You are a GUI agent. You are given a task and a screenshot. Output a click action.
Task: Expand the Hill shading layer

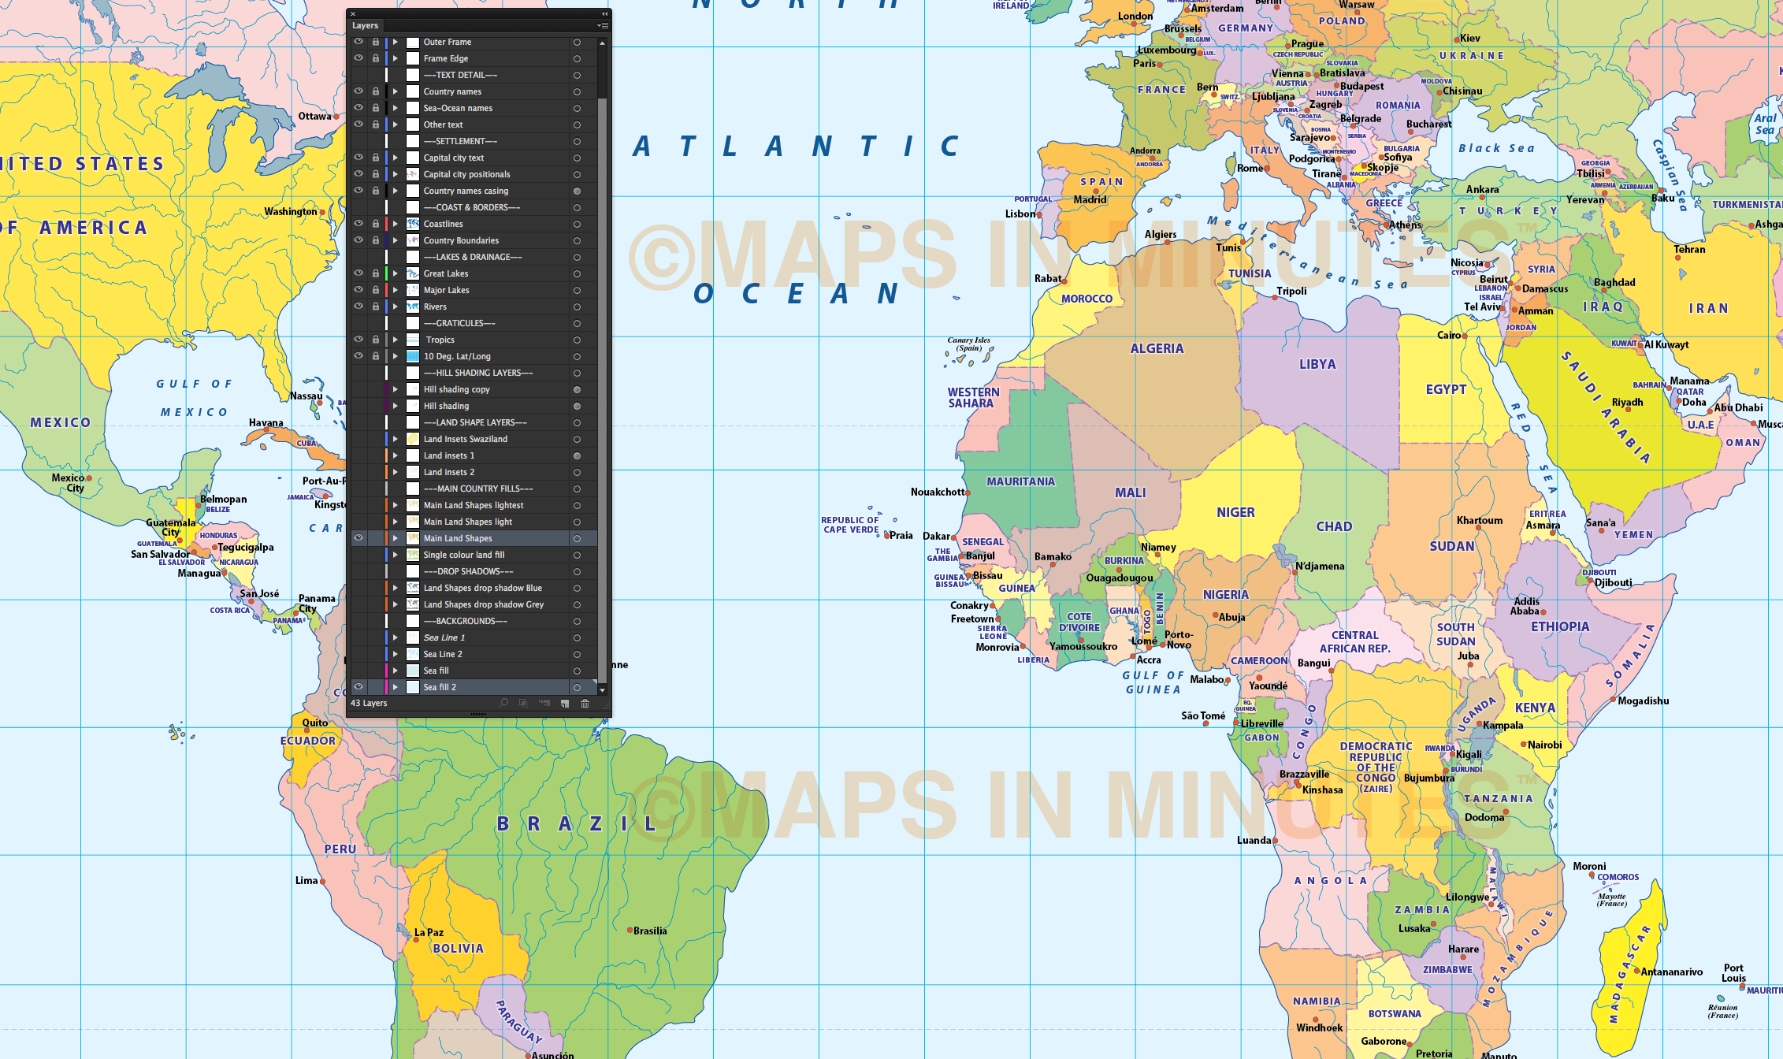coord(396,406)
